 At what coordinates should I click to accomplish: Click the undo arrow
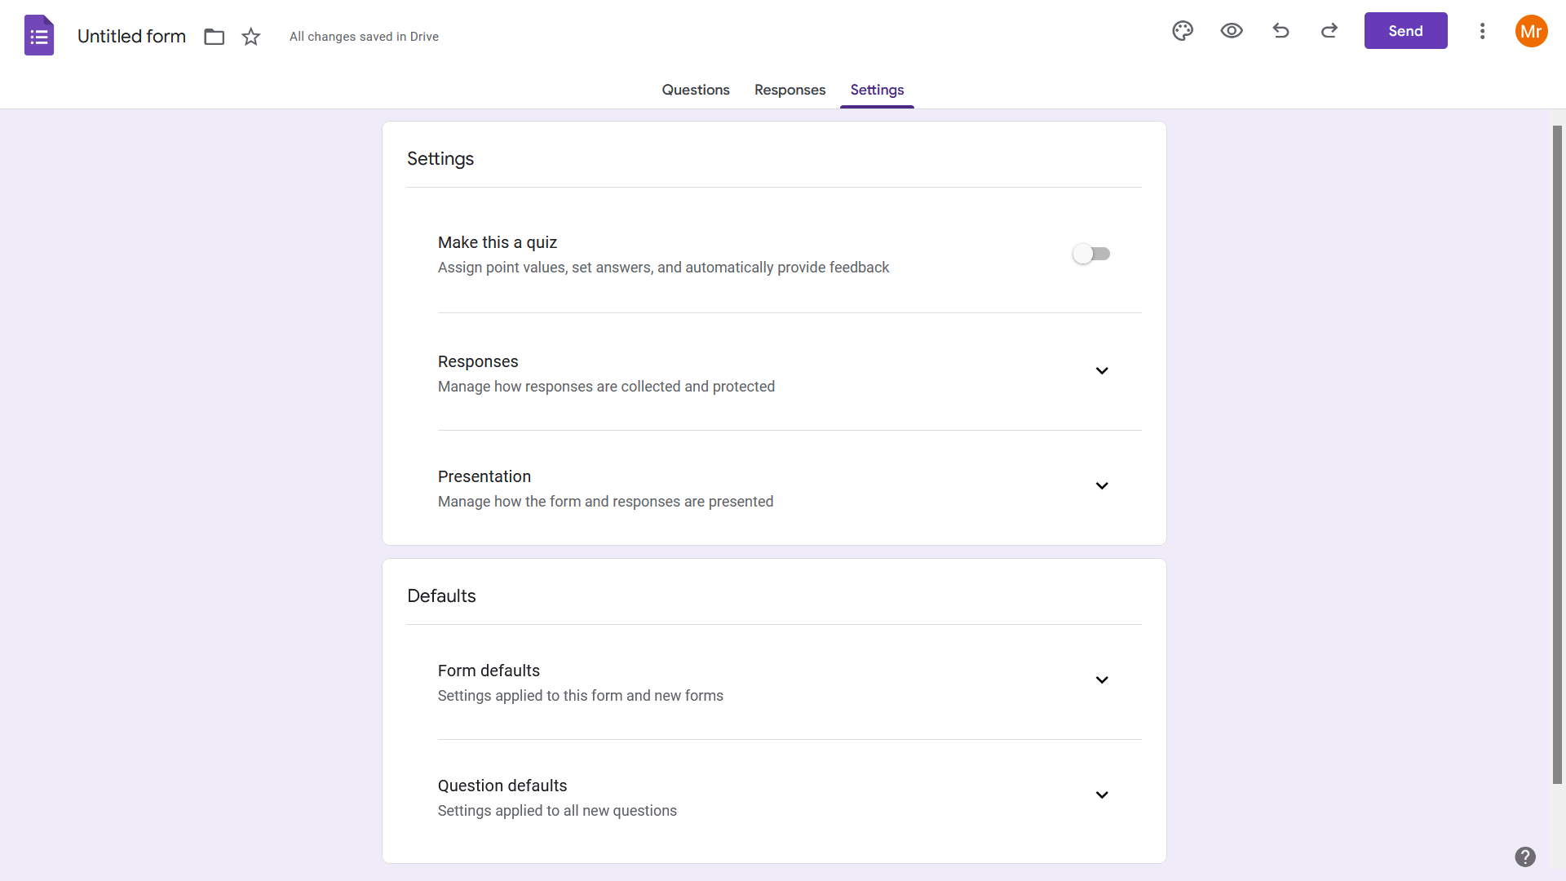point(1281,31)
